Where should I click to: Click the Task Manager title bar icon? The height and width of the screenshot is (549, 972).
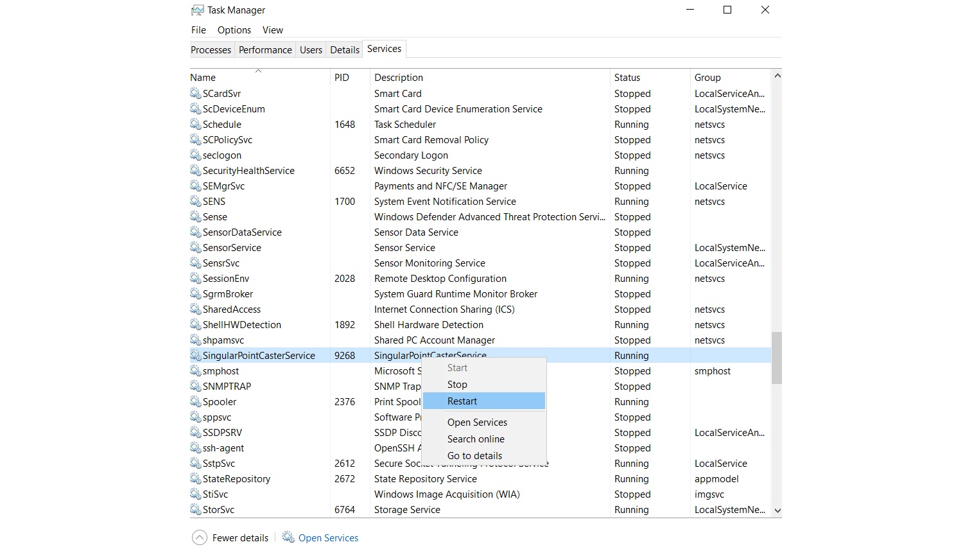point(198,10)
